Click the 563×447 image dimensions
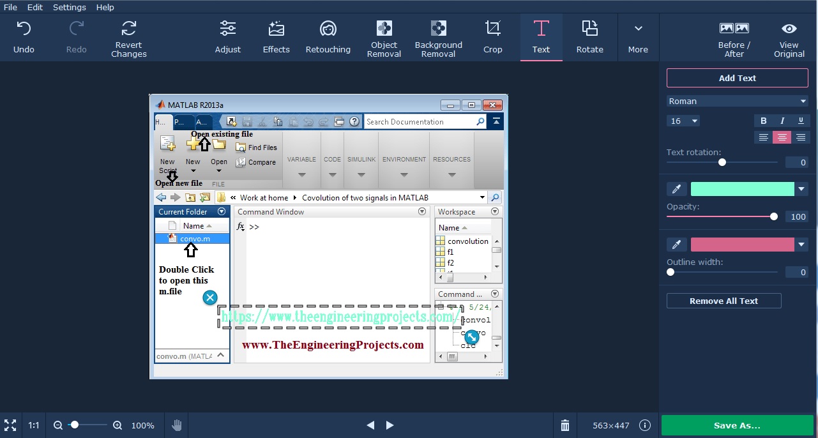The height and width of the screenshot is (438, 818). 610,425
